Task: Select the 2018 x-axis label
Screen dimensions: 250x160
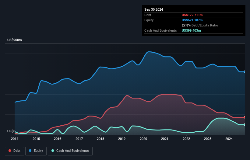Action: coord(100,139)
